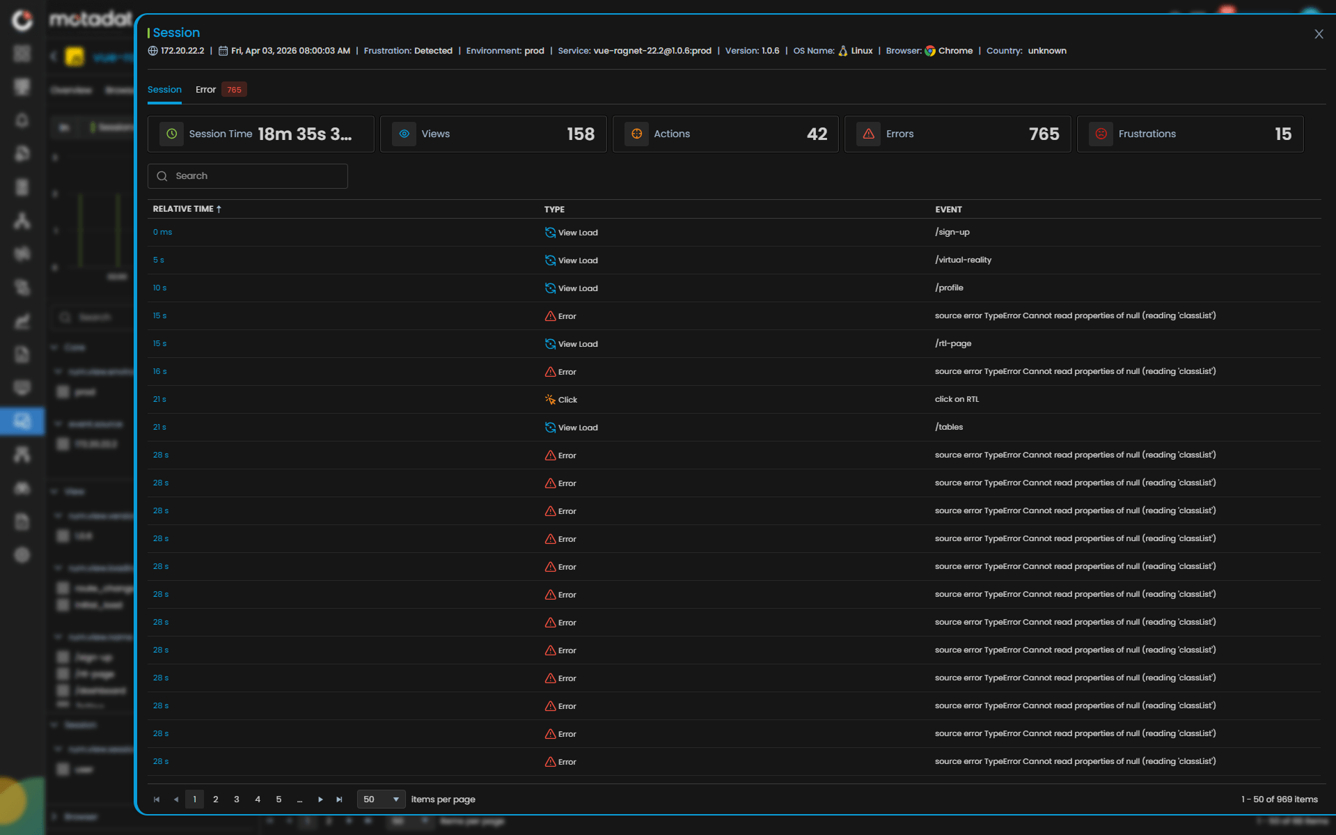Expand pagination ellipsis for more pages
Screen dimensions: 1336x835
299,799
